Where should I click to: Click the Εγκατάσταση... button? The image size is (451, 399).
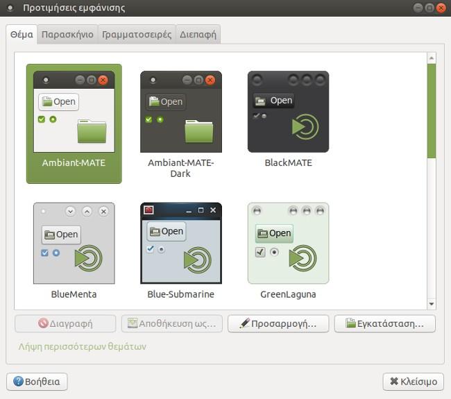coord(385,323)
